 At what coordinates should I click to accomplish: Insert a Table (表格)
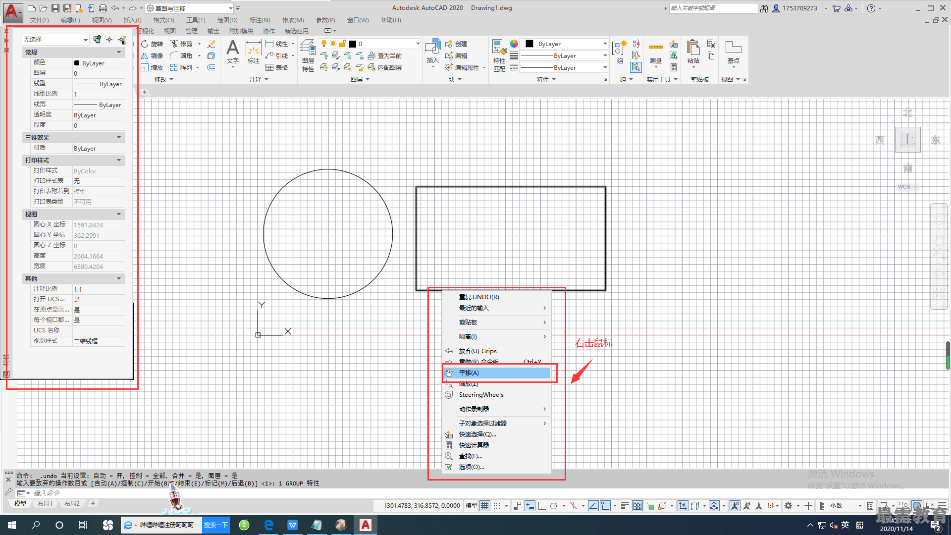[x=277, y=67]
